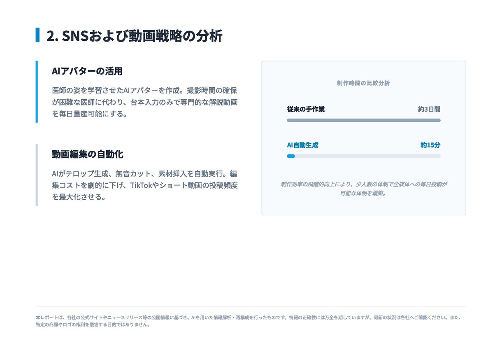
Task: Click the chart title '制作時間の比較分析'
Action: (363, 83)
